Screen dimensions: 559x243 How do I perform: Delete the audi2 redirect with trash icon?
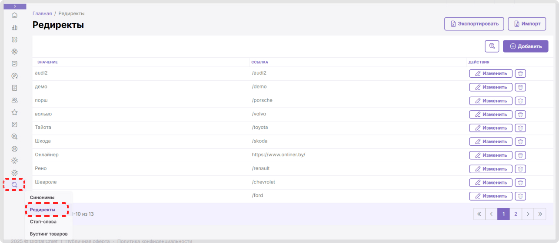coord(520,73)
